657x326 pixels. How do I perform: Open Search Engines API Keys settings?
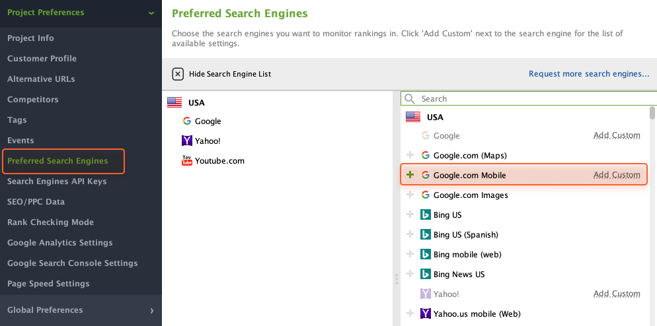[x=57, y=181]
